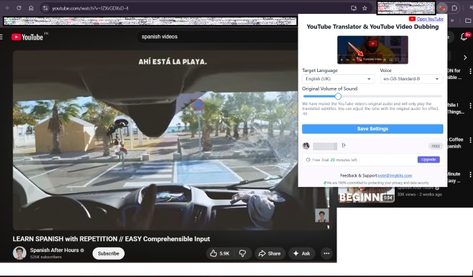
Task: Click the vote@imgkits.com support email link
Action: (x=395, y=176)
